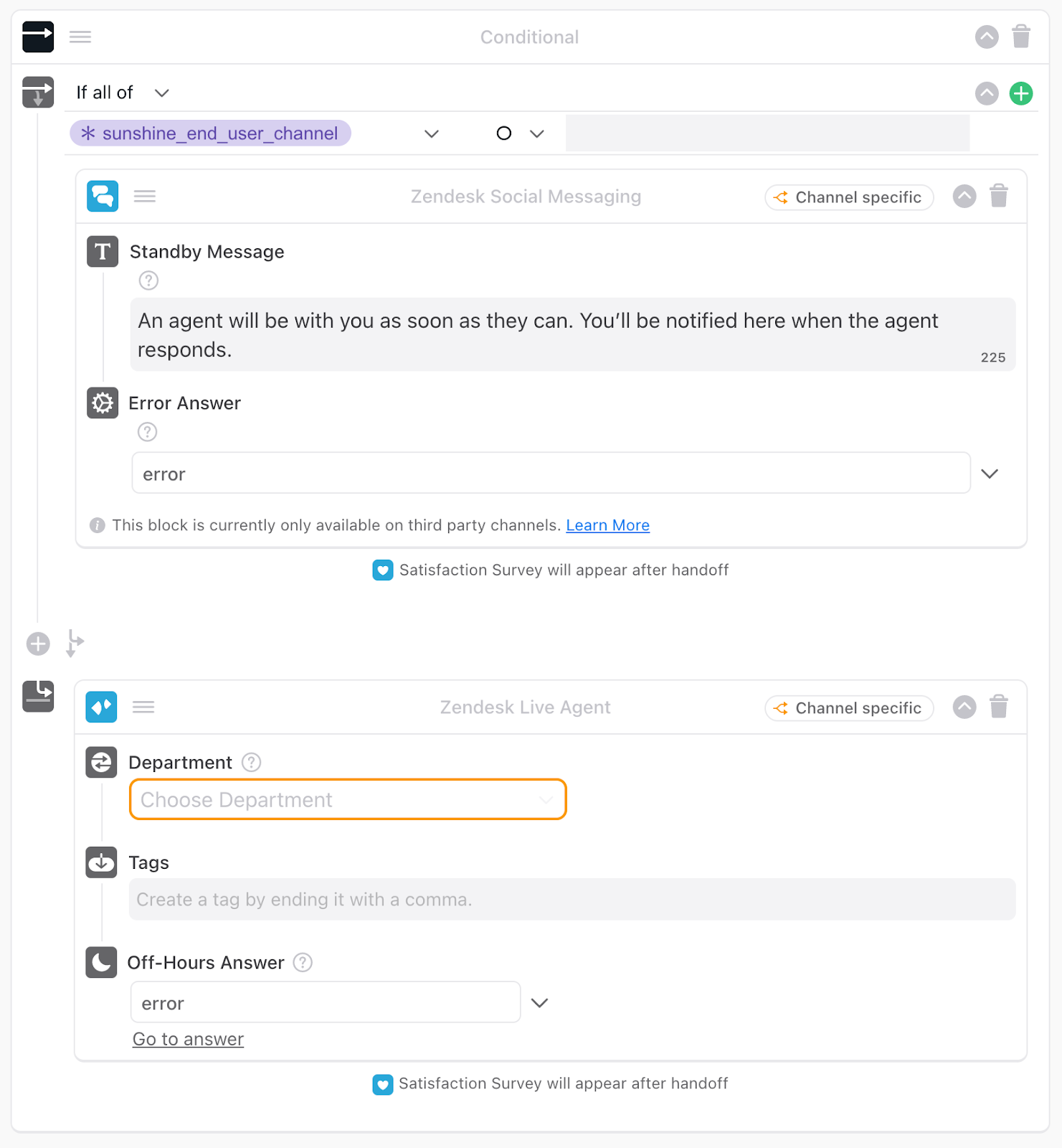
Task: Click Channel specific button on Live Agent block
Action: (849, 708)
